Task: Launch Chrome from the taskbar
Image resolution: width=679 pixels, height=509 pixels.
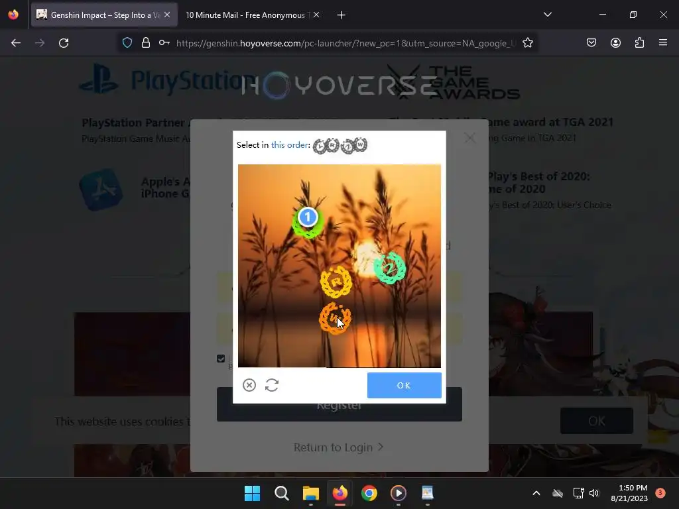Action: tap(369, 493)
